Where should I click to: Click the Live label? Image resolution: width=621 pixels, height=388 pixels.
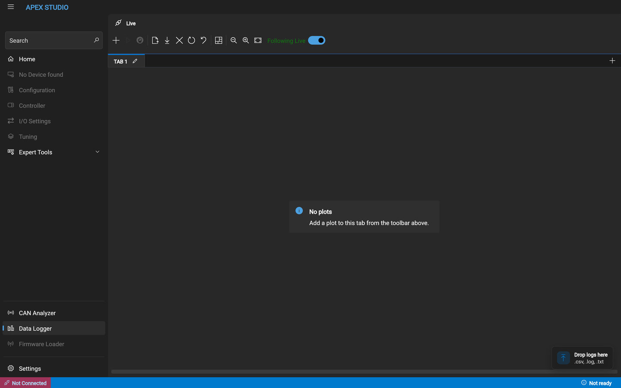click(131, 23)
